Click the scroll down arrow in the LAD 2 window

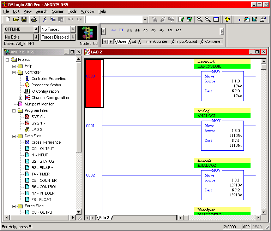click(264, 212)
